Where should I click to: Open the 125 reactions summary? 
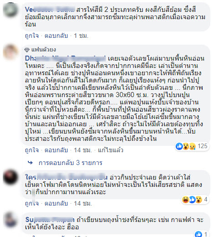tap(192, 146)
